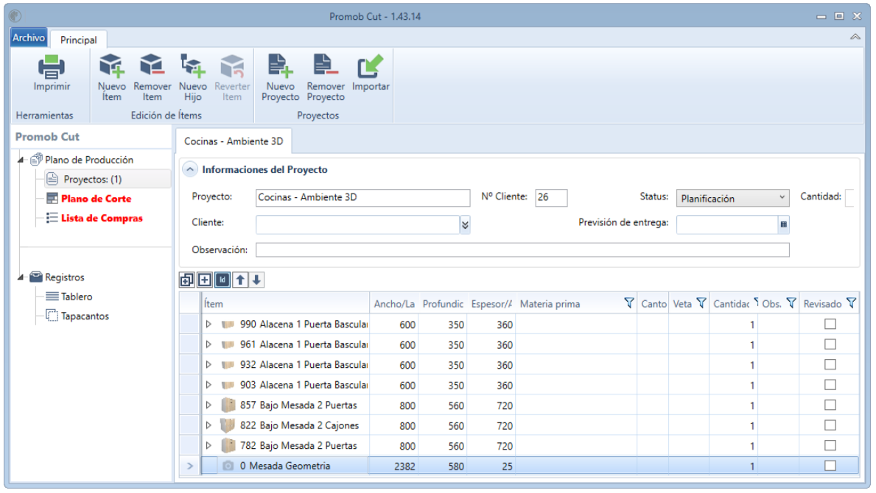Add a new item with Nuevo Ítem
This screenshot has width=876, height=493.
(x=112, y=77)
